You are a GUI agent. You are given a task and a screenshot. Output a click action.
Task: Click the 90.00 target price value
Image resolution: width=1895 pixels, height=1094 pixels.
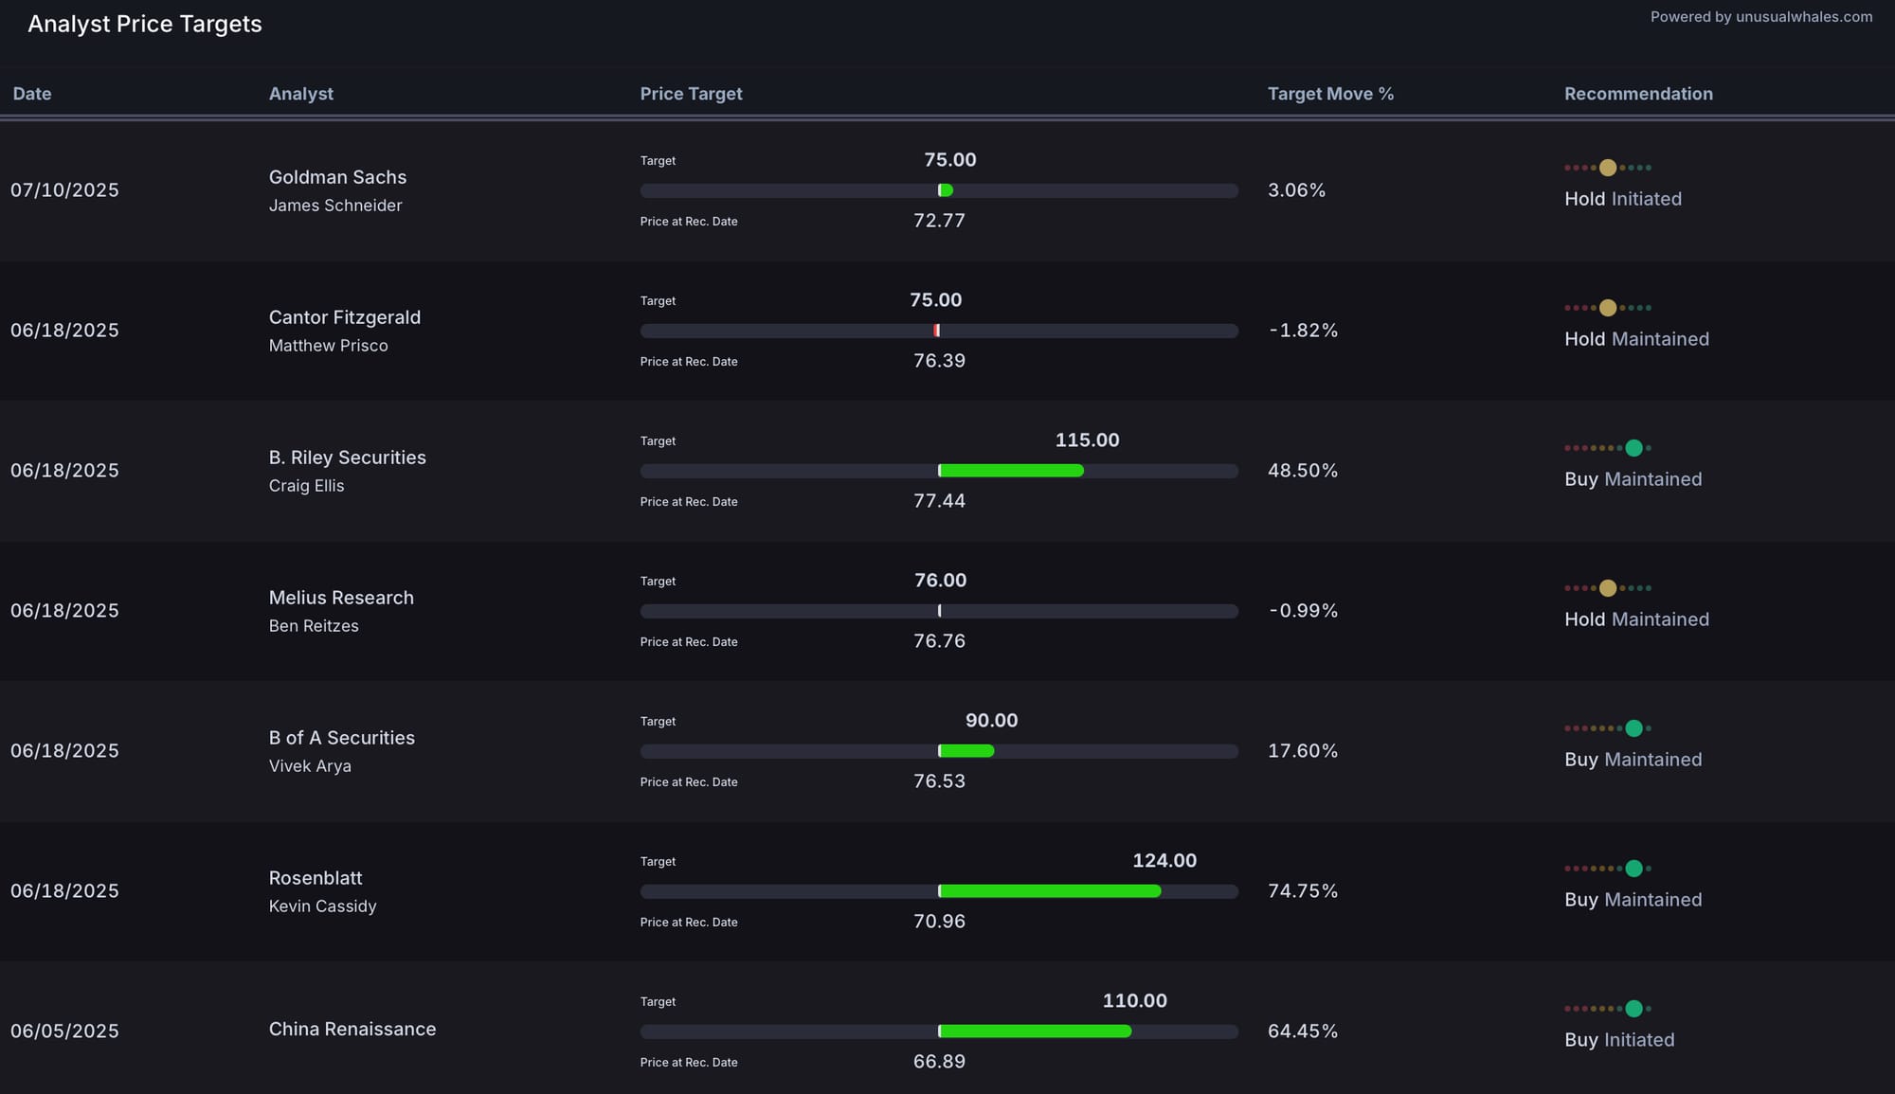pyautogui.click(x=991, y=721)
